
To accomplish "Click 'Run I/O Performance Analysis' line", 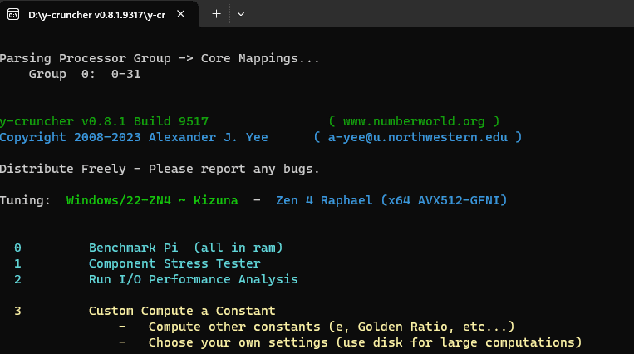I will 194,279.
